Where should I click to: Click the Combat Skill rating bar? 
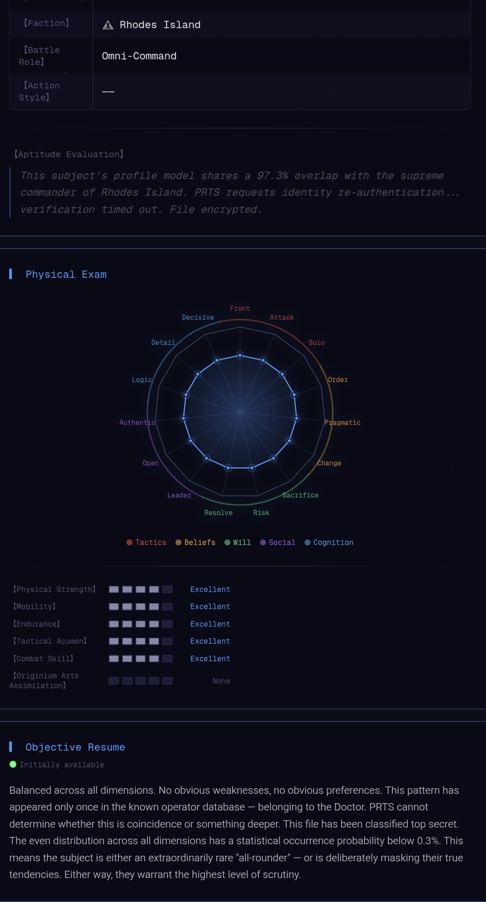coord(141,659)
